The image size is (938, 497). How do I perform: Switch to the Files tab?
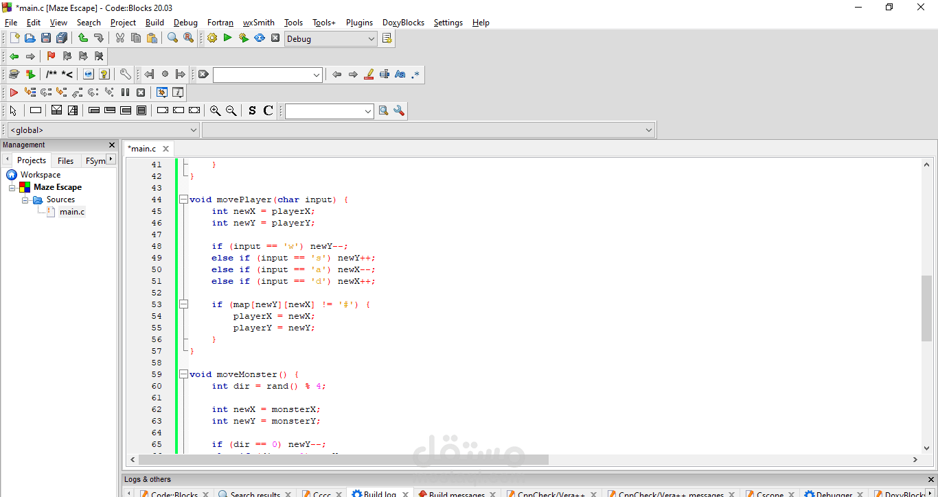[x=66, y=160]
